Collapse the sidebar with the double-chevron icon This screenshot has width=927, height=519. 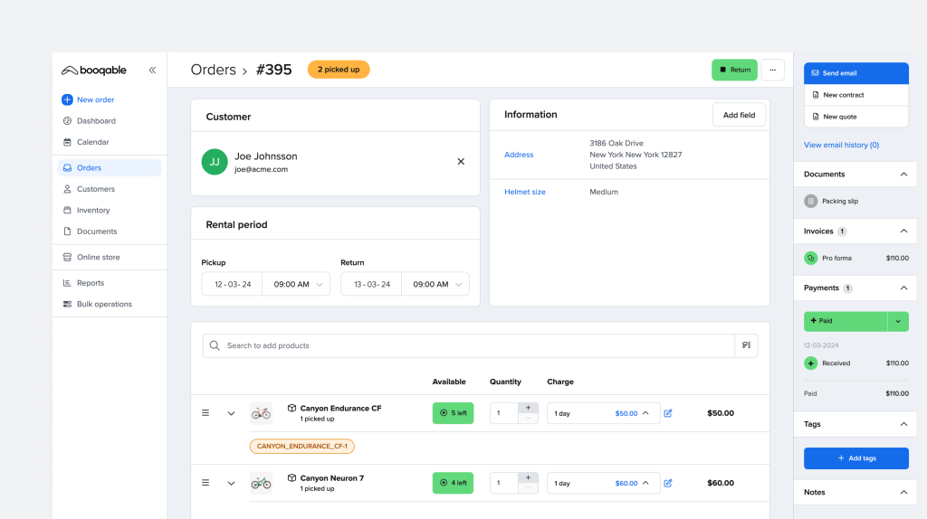pos(152,71)
